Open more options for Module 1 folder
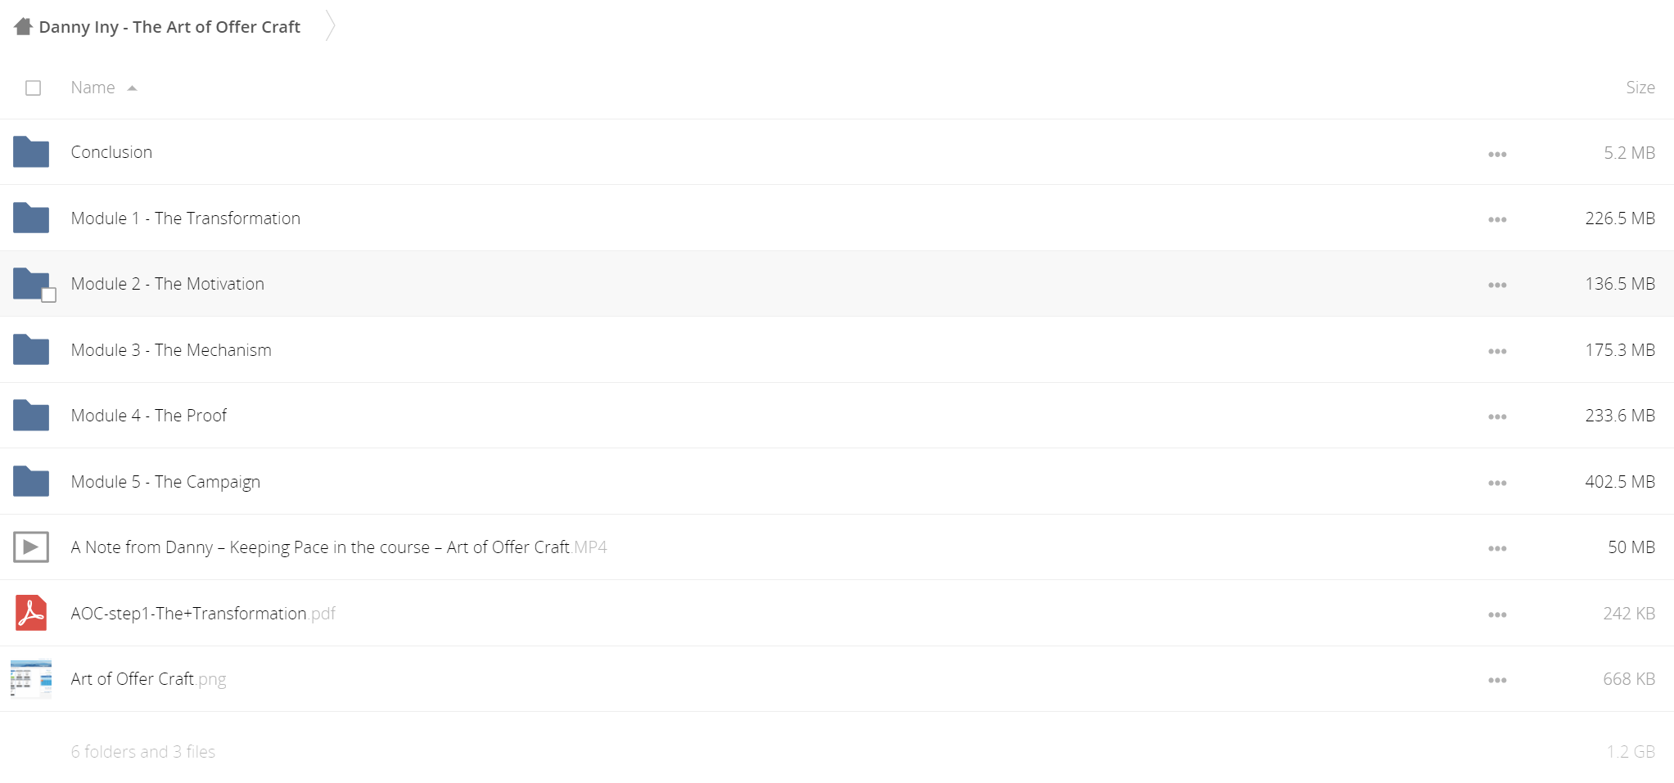This screenshot has height=783, width=1674. coord(1497,219)
